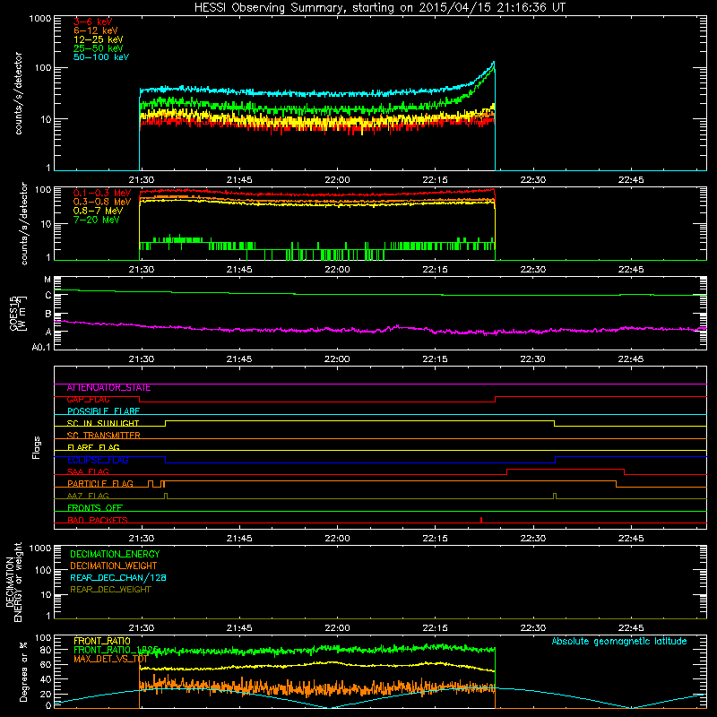Image resolution: width=717 pixels, height=717 pixels.
Task: Click the DECIMATION_ENERGY legend label
Action: (115, 554)
